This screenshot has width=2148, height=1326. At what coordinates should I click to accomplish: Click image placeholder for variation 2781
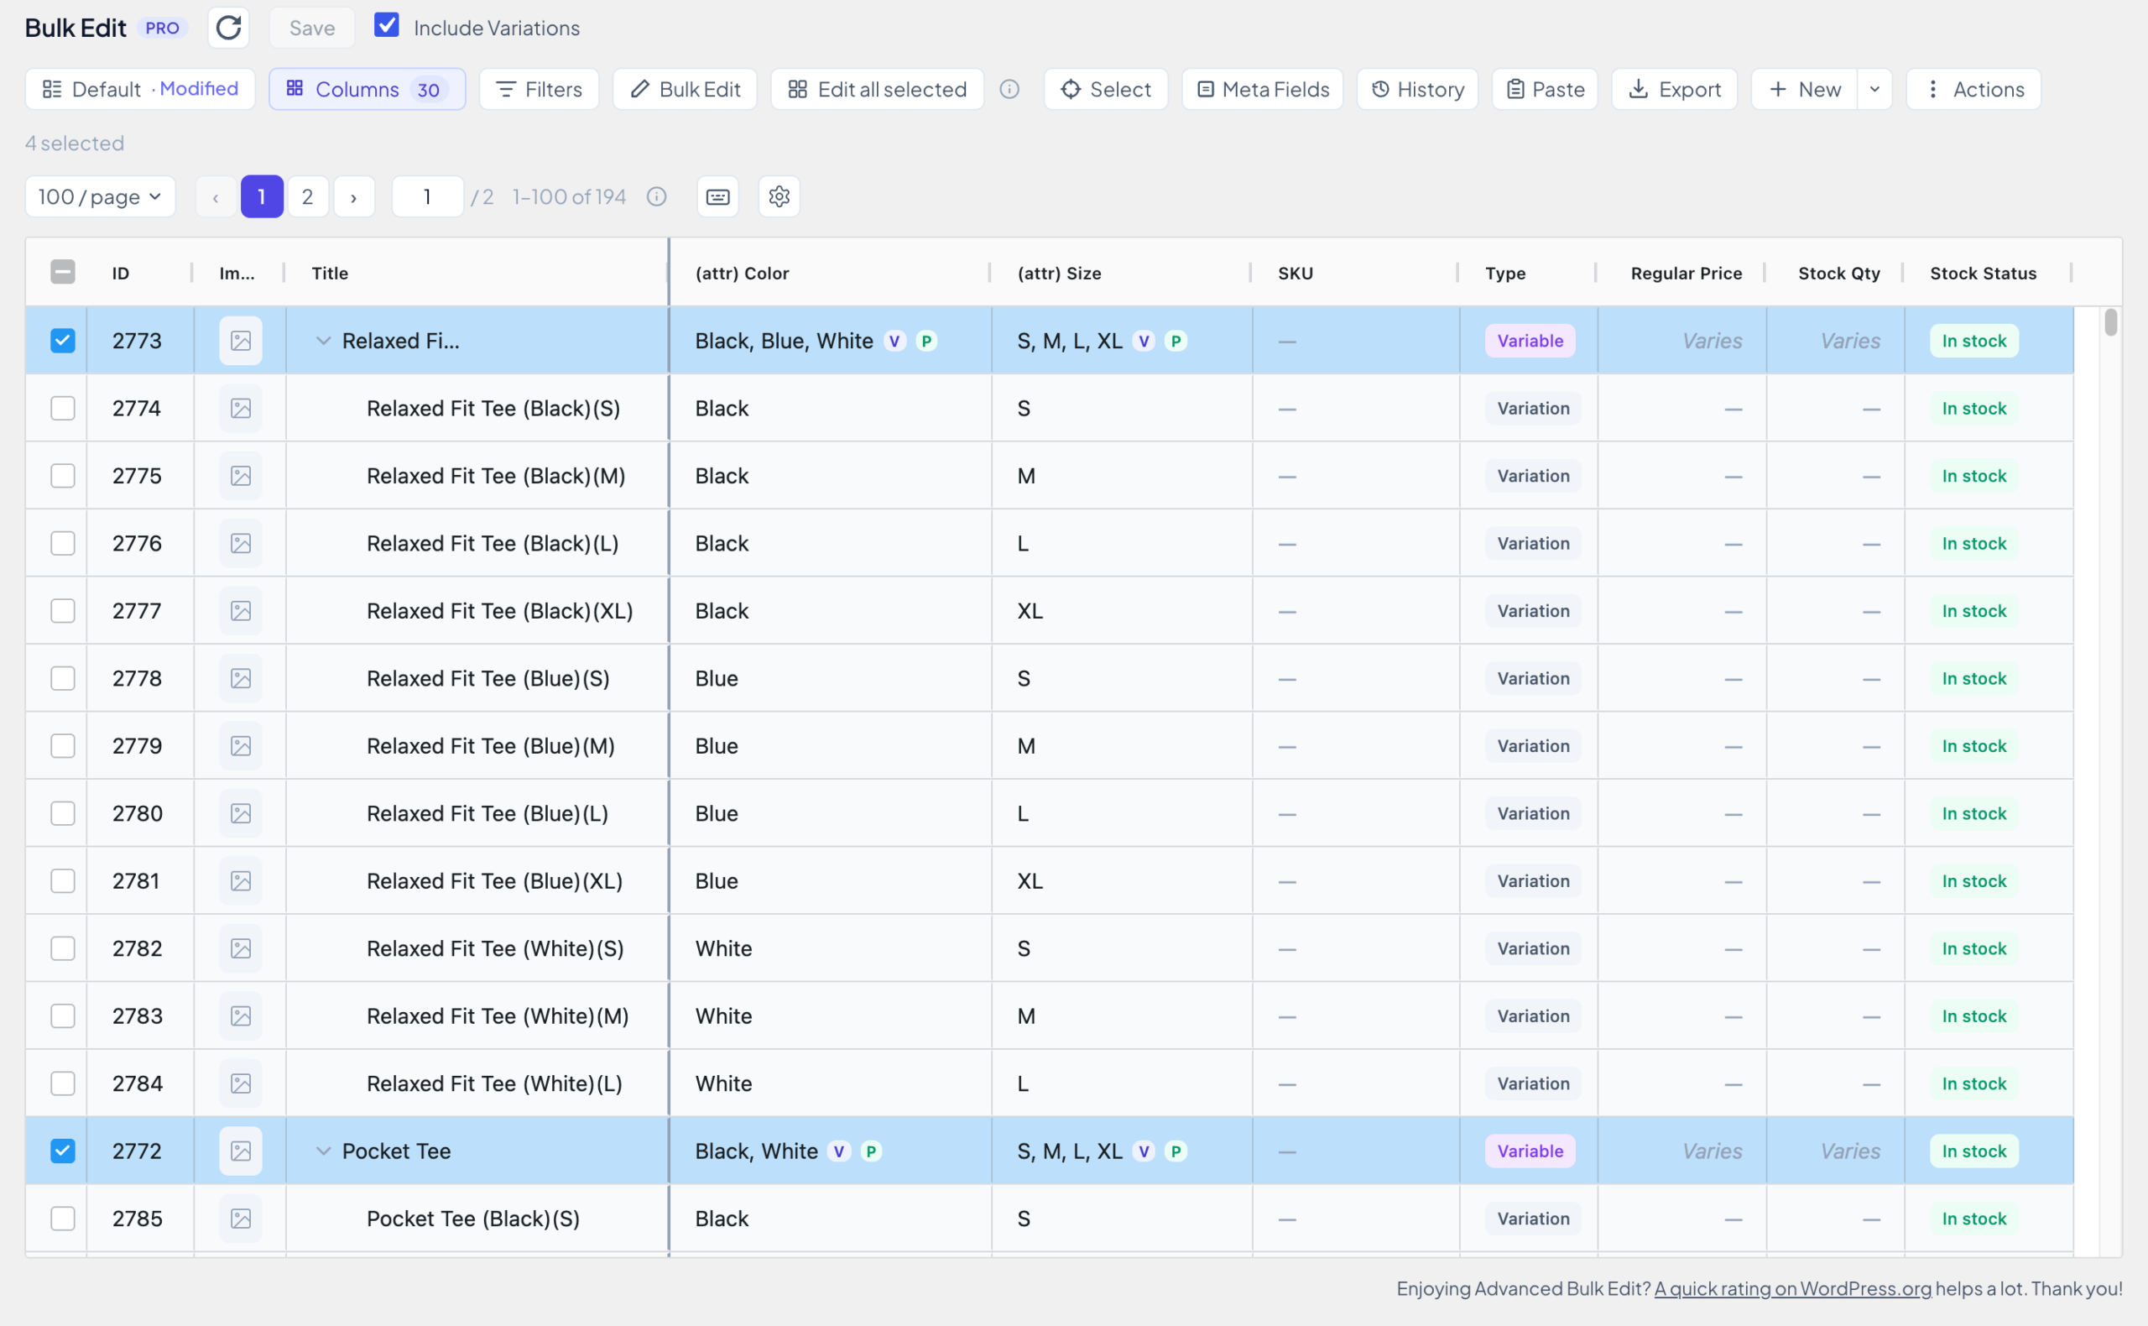(x=240, y=880)
